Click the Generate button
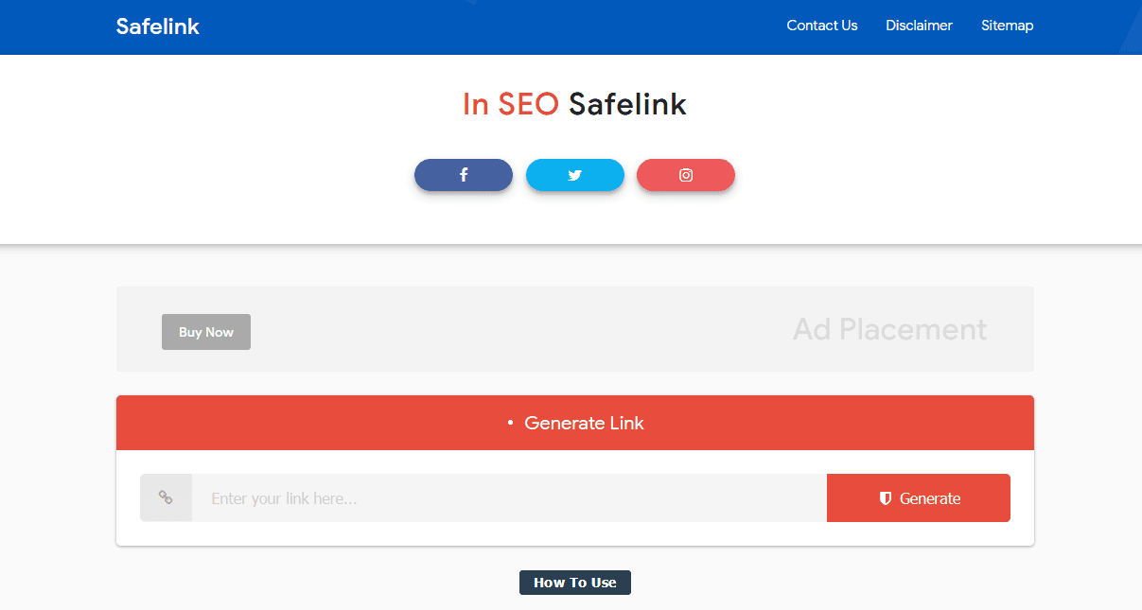The height and width of the screenshot is (610, 1142). [919, 497]
